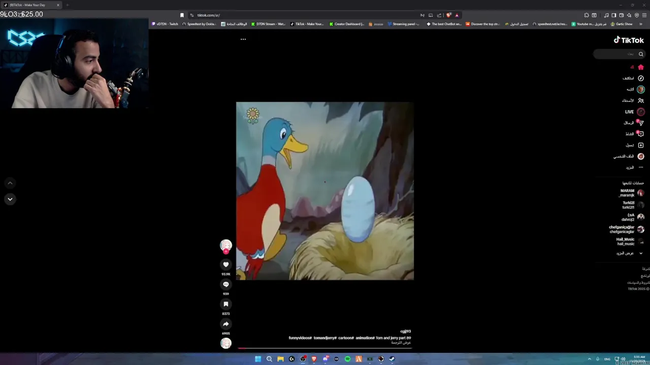Image resolution: width=650 pixels, height=365 pixels.
Task: Open the three-dots video options menu
Action: tap(243, 39)
